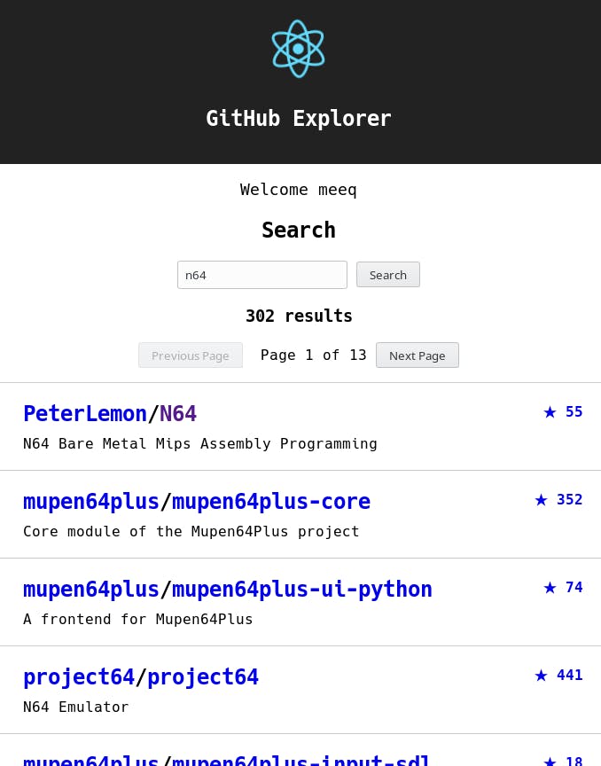
Task: Click inside the n64 search field
Action: 262,275
